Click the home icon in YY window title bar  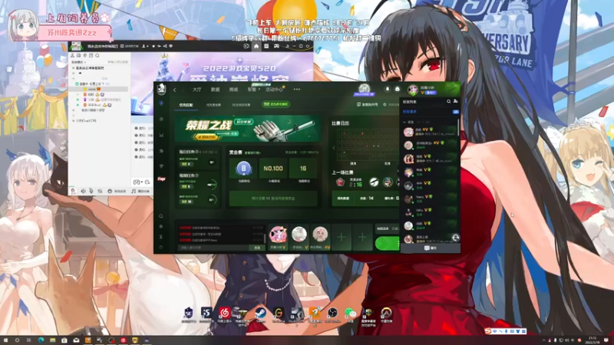click(x=256, y=46)
